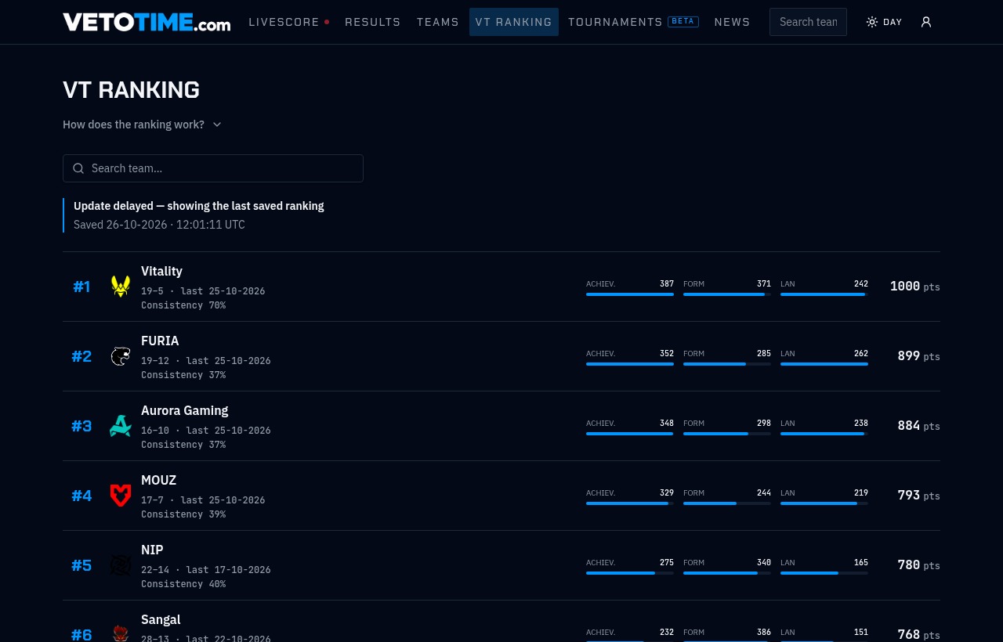The width and height of the screenshot is (1003, 642).
Task: Click the FURIA panther logo
Action: tap(121, 356)
